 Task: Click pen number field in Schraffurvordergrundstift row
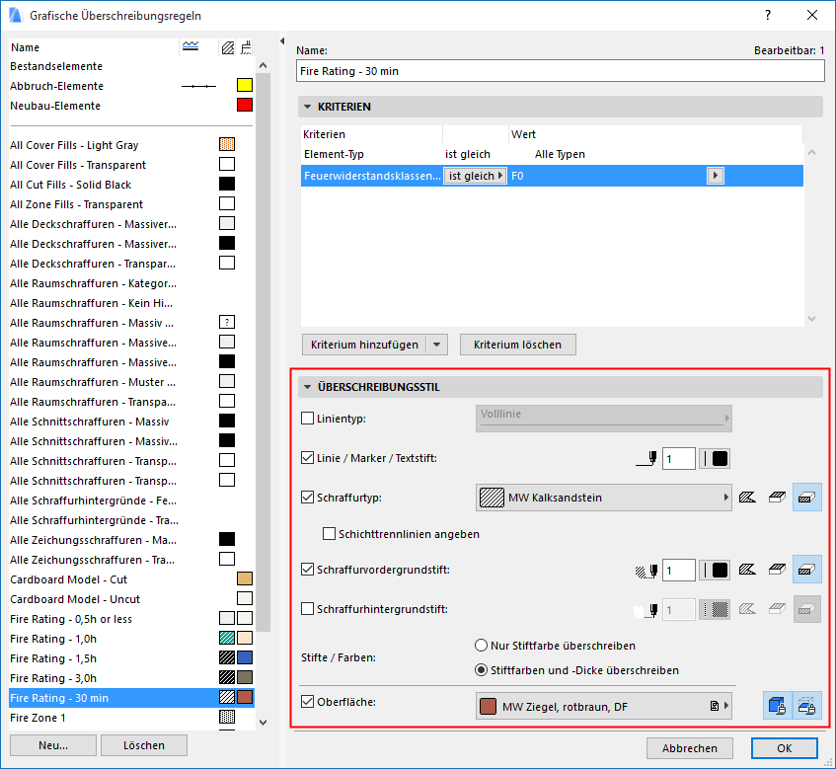679,570
